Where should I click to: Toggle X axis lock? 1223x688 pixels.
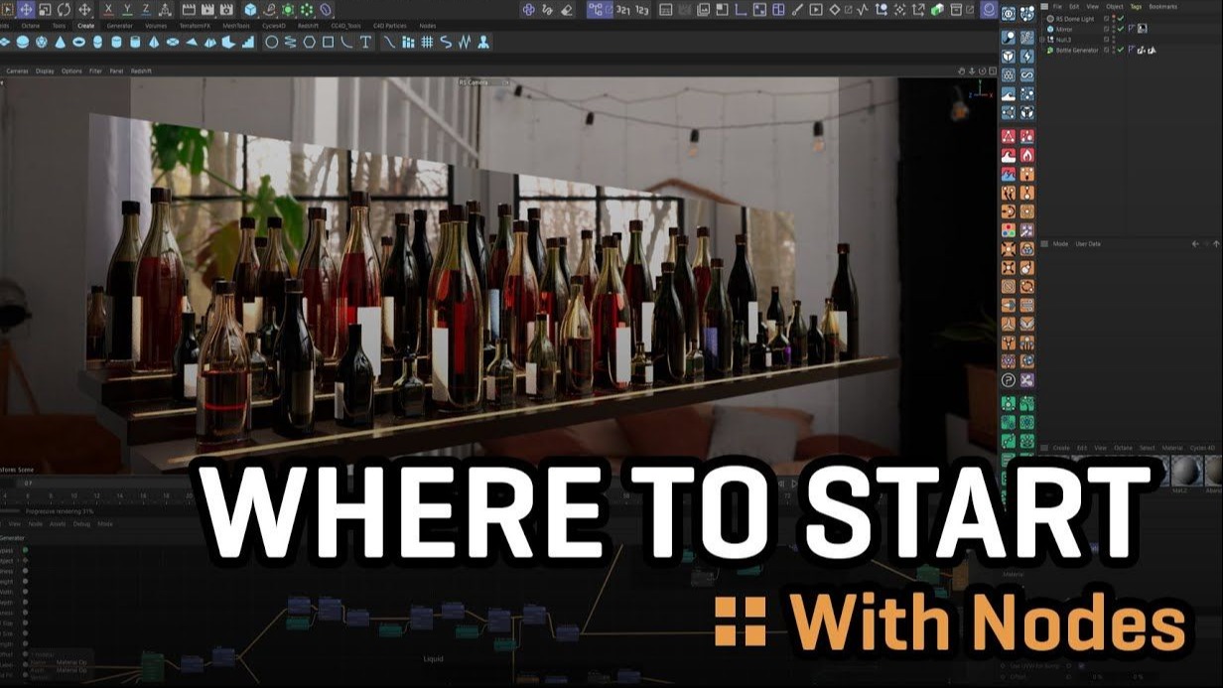point(108,9)
